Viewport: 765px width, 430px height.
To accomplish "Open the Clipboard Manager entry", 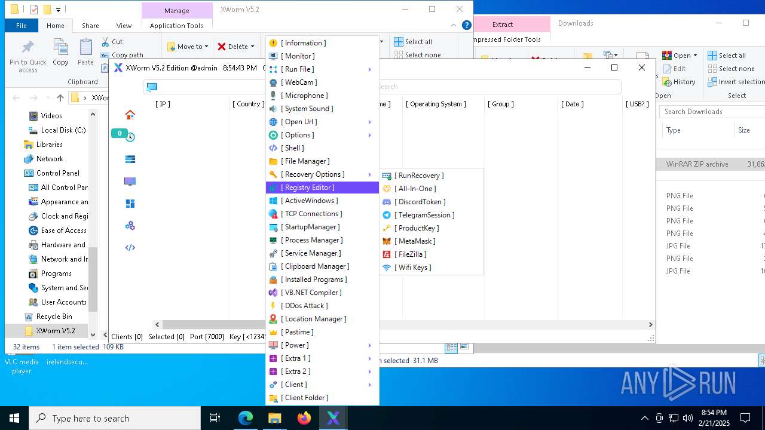I will pyautogui.click(x=322, y=266).
